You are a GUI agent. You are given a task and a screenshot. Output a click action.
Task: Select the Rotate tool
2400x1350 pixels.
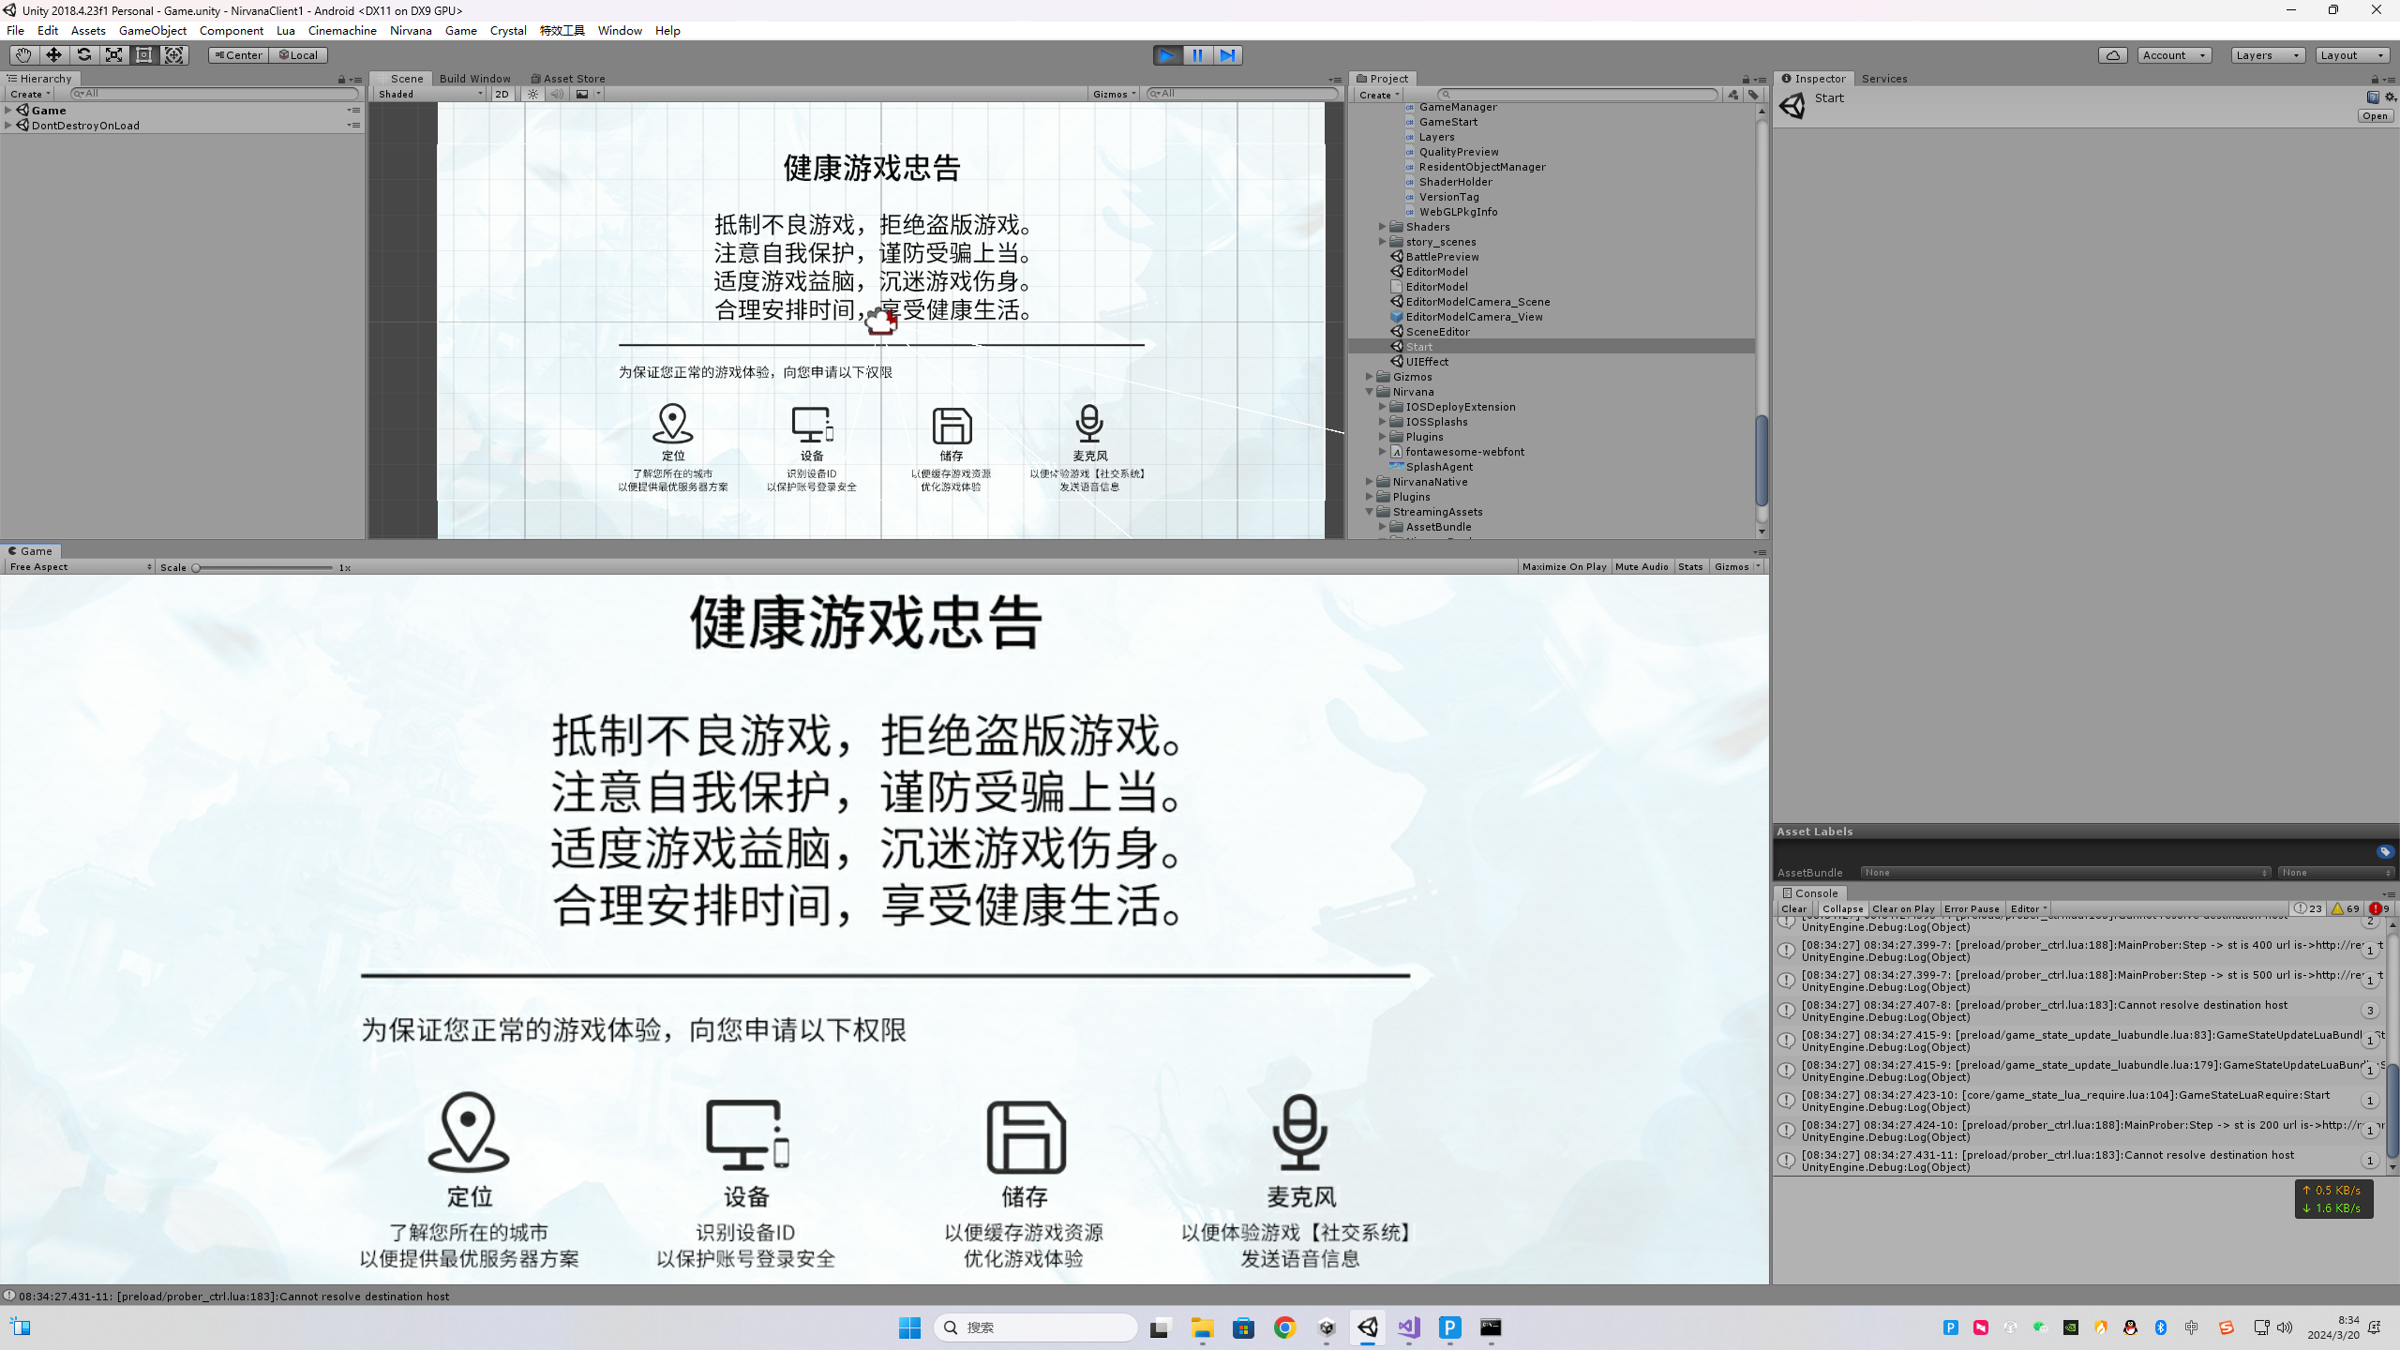click(83, 55)
